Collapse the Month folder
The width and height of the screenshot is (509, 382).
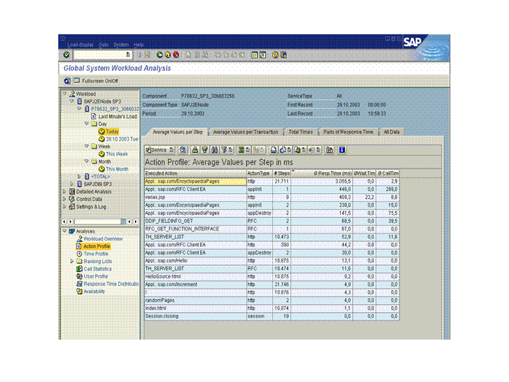(x=87, y=161)
